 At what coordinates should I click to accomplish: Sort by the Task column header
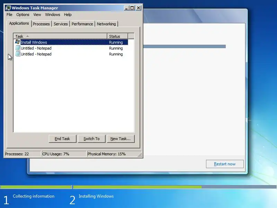coord(60,36)
